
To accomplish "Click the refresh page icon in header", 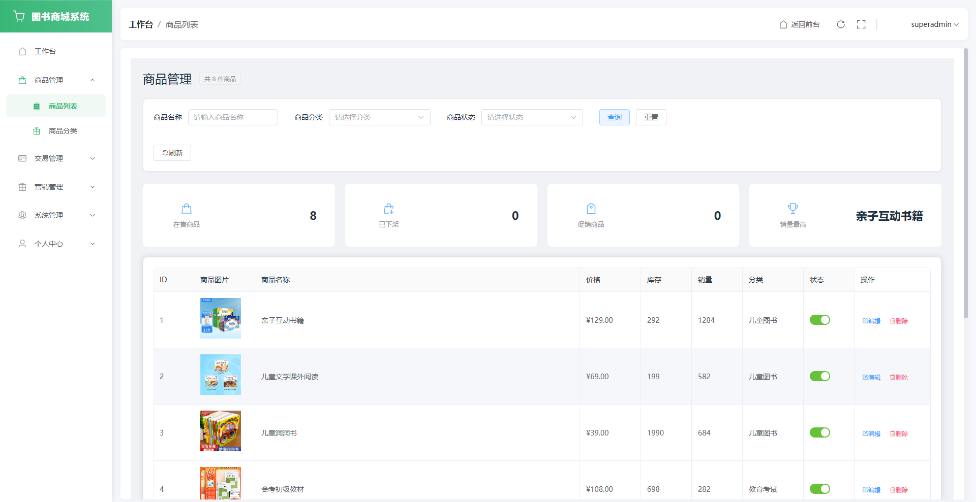I will tap(841, 24).
